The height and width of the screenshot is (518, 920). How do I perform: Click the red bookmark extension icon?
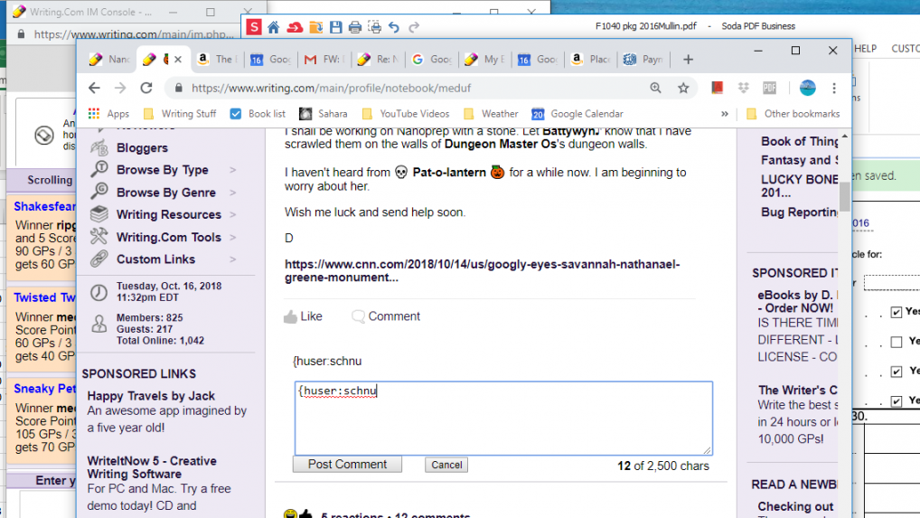[717, 88]
